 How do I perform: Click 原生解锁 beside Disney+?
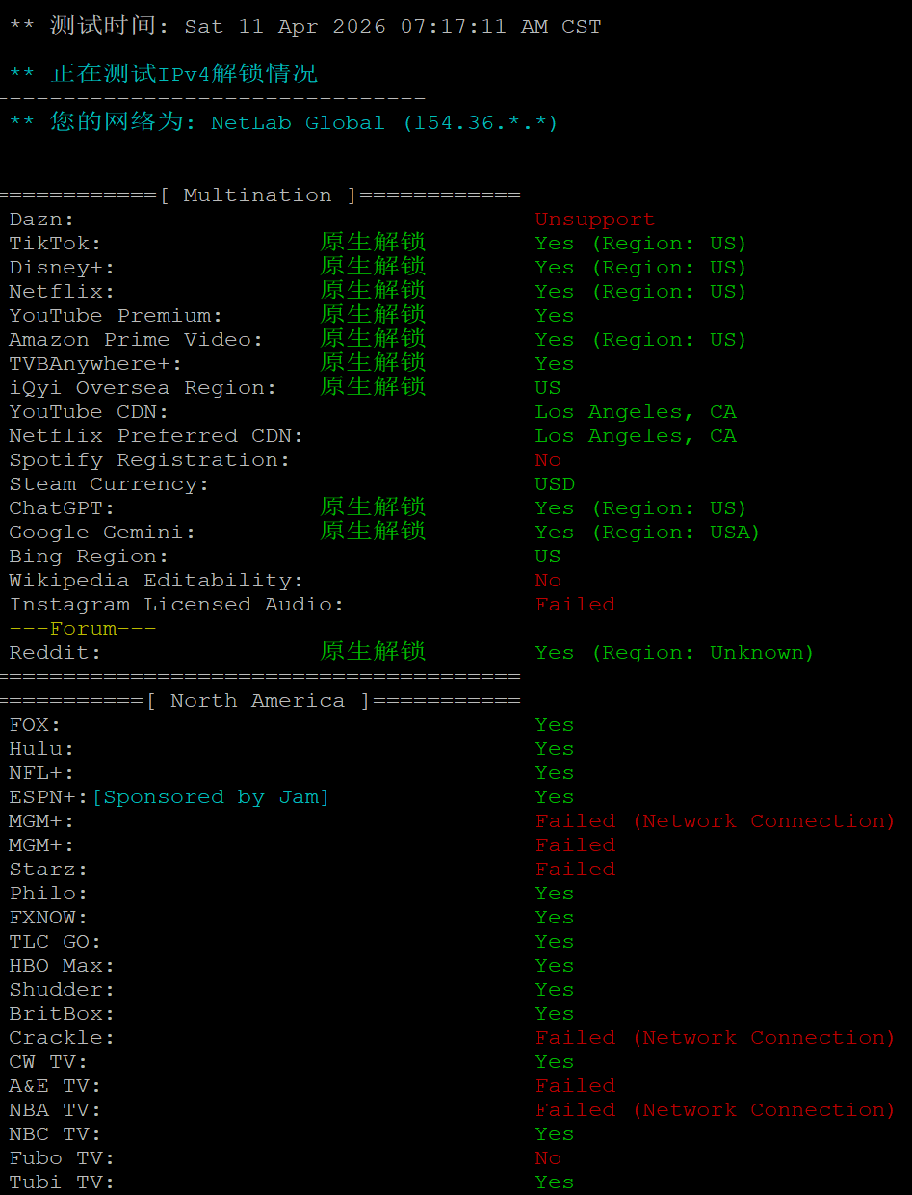pos(373,267)
